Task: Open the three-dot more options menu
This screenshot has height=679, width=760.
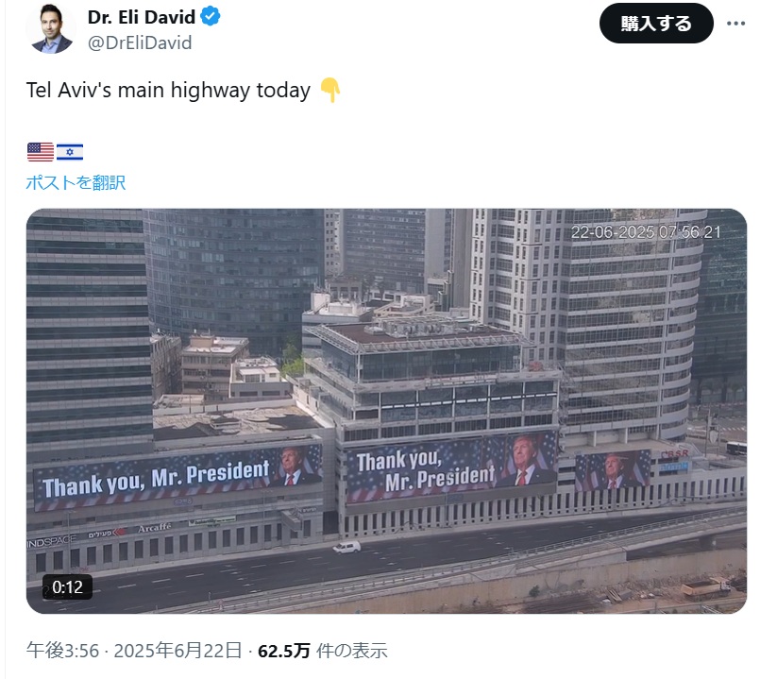Action: 735,23
